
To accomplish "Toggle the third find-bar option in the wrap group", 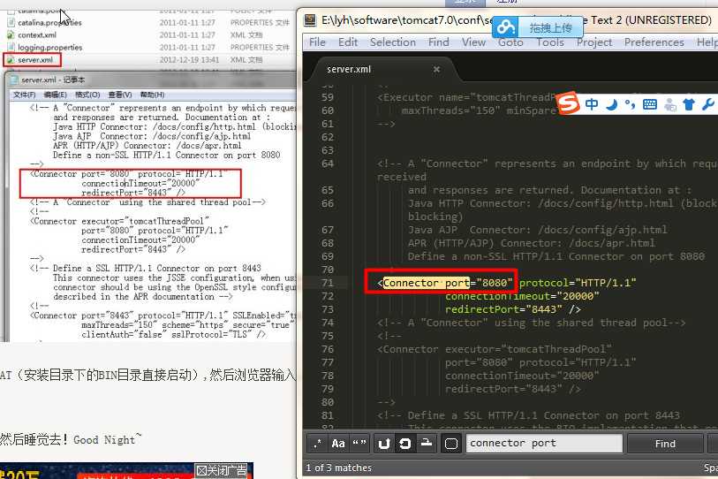I will click(427, 444).
